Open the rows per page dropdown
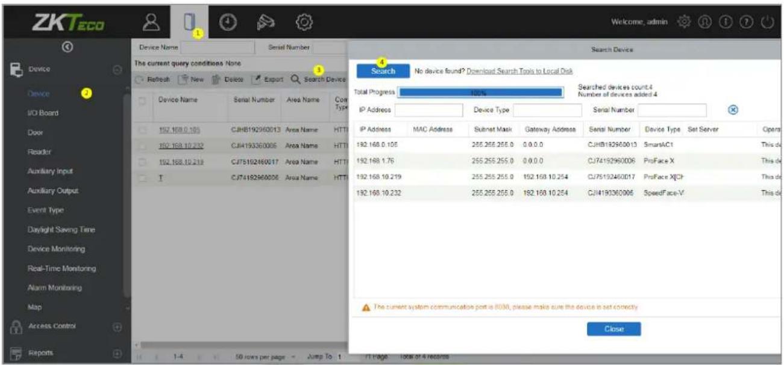The width and height of the screenshot is (784, 365). [x=265, y=357]
